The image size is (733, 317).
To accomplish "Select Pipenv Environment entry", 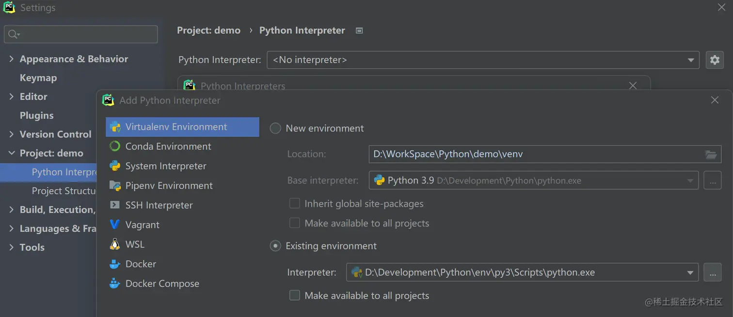I will [x=169, y=185].
